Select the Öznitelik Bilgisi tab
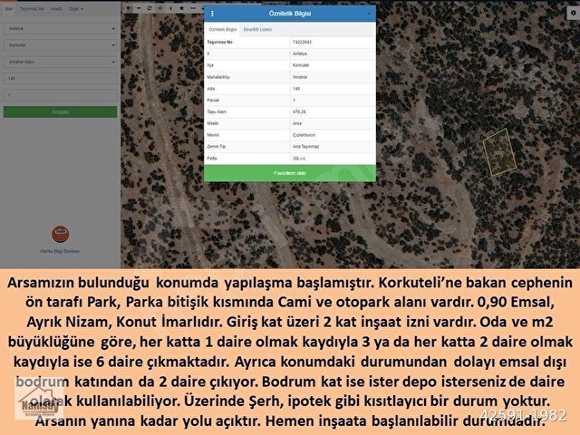This screenshot has height=435, width=580. click(x=222, y=29)
